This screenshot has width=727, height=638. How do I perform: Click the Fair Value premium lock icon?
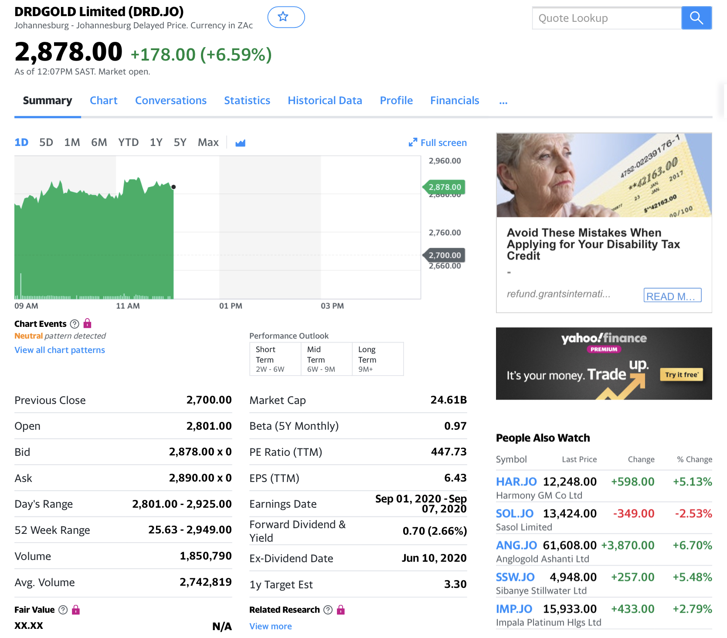point(76,609)
